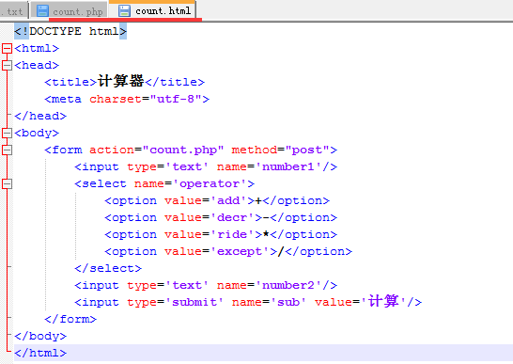Viewport: 513px width, 364px height.
Task: Collapse the <body> fold marker
Action: click(7, 133)
